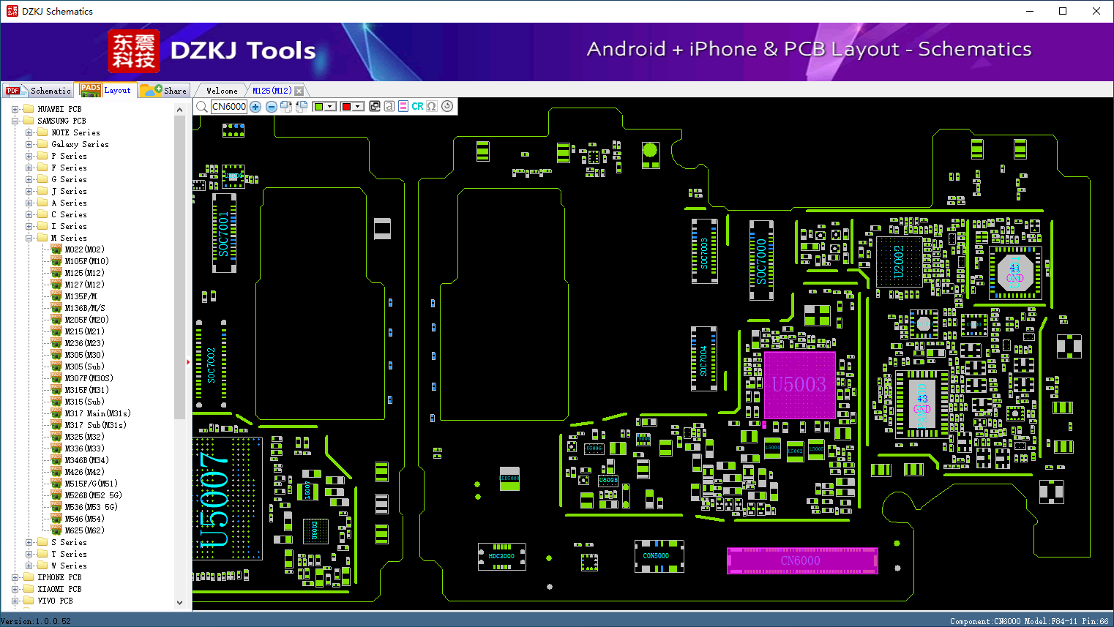Expand the VIVO PCB tree node

point(15,601)
